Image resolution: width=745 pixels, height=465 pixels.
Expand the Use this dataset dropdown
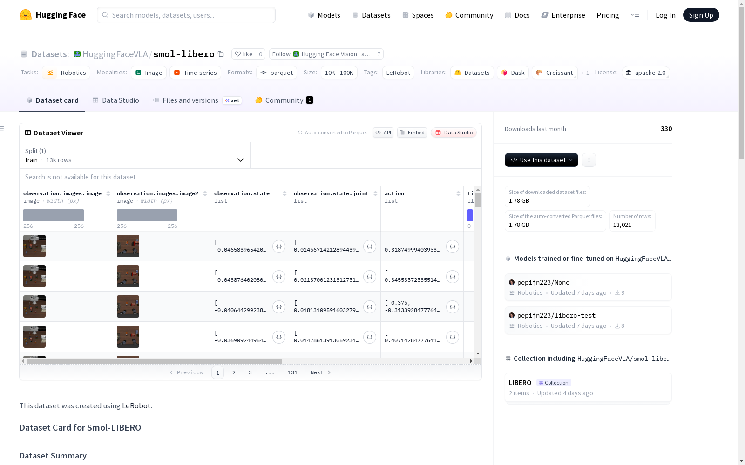coord(542,160)
